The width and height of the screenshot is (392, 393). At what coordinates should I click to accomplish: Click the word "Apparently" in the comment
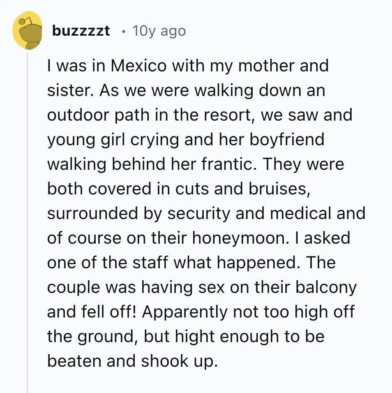coord(184,312)
